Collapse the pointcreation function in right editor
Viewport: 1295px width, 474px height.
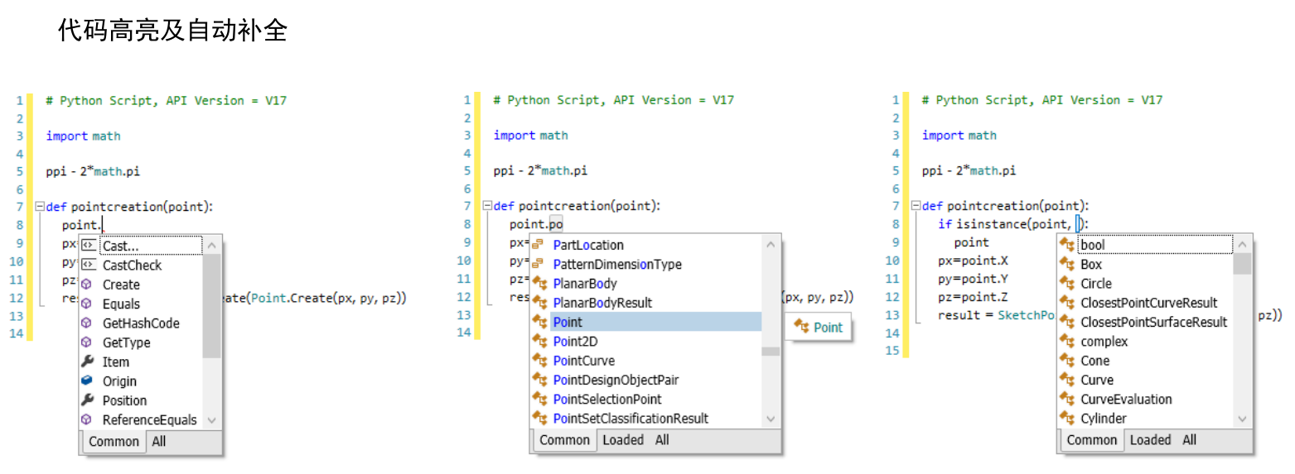(915, 206)
